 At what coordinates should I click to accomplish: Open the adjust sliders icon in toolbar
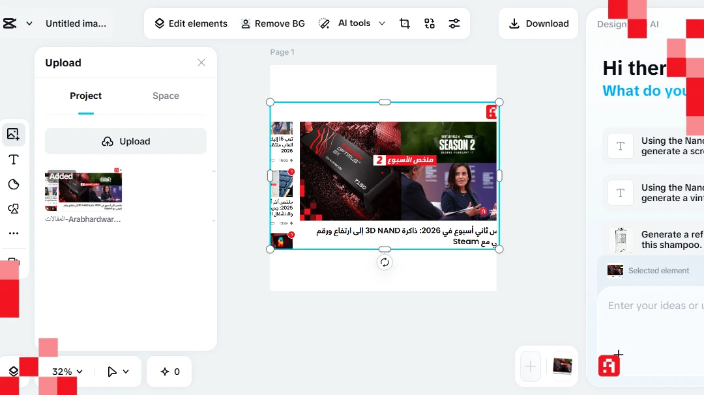tap(454, 23)
